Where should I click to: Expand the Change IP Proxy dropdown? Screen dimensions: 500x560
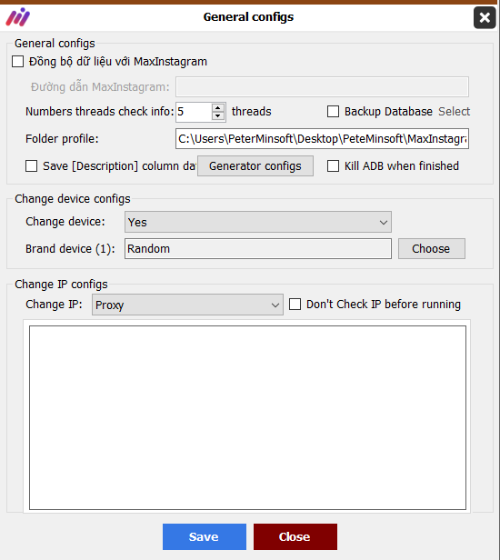[187, 305]
